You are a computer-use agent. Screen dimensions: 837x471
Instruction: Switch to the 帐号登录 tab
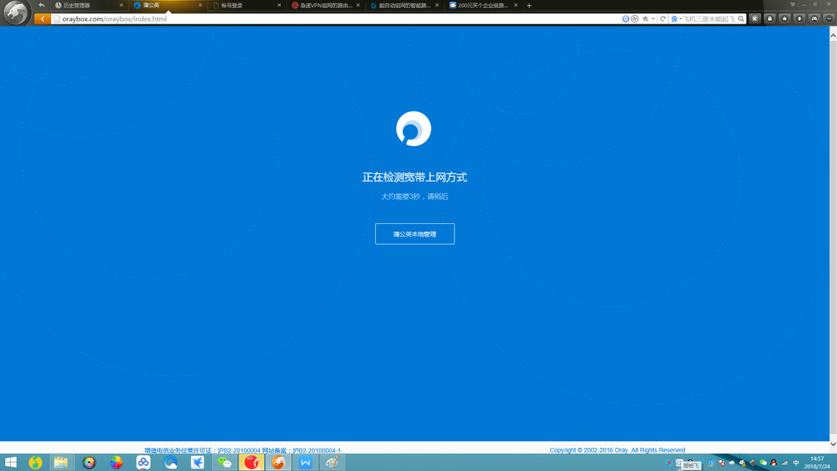point(247,5)
